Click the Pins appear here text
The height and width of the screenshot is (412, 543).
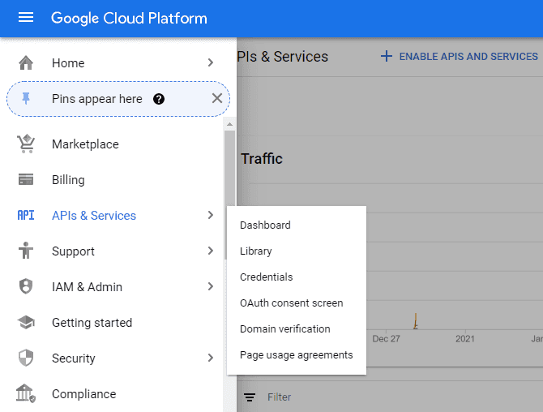pos(97,99)
